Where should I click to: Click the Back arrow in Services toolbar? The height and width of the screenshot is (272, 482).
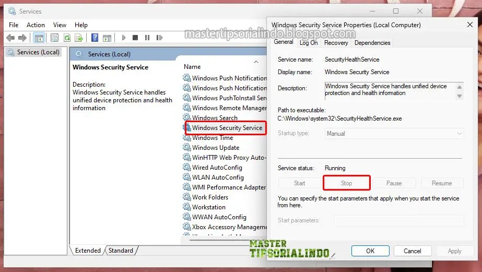pos(10,38)
